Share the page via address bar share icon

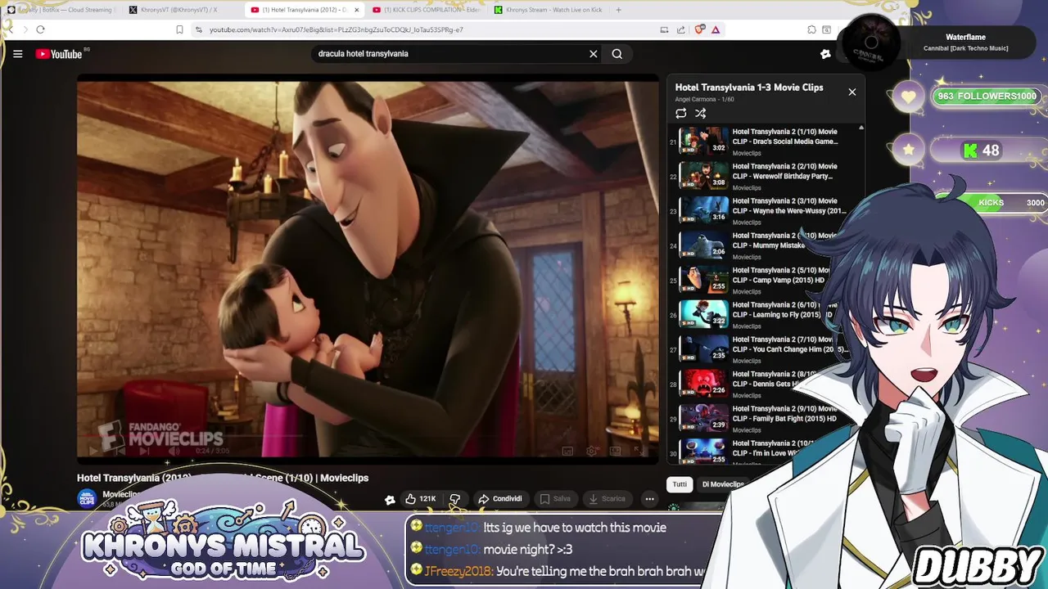click(x=681, y=29)
